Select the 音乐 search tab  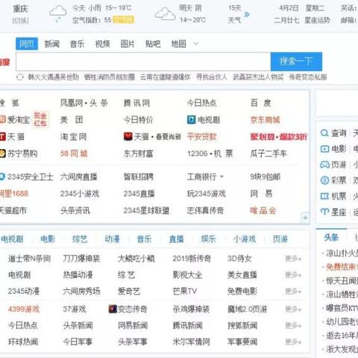[x=77, y=44]
